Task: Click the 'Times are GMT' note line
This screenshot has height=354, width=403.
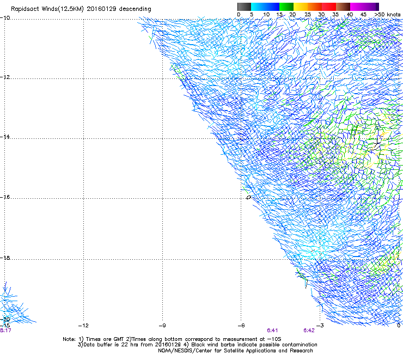Action: (172, 339)
